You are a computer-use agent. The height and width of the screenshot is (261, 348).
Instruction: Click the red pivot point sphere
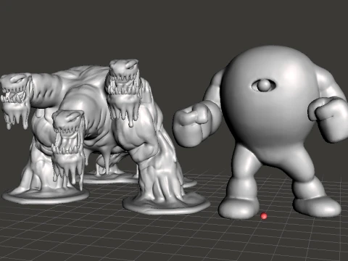click(x=264, y=216)
